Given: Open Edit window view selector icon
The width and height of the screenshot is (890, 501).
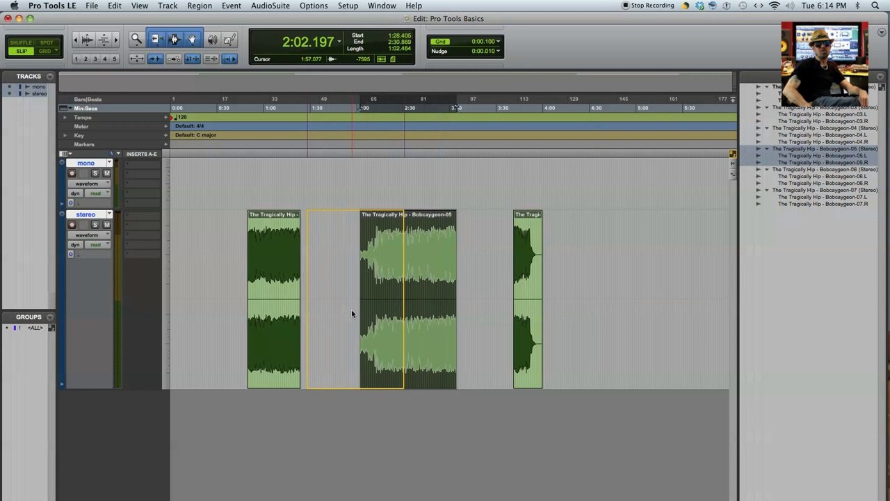Looking at the screenshot, I should click(64, 154).
